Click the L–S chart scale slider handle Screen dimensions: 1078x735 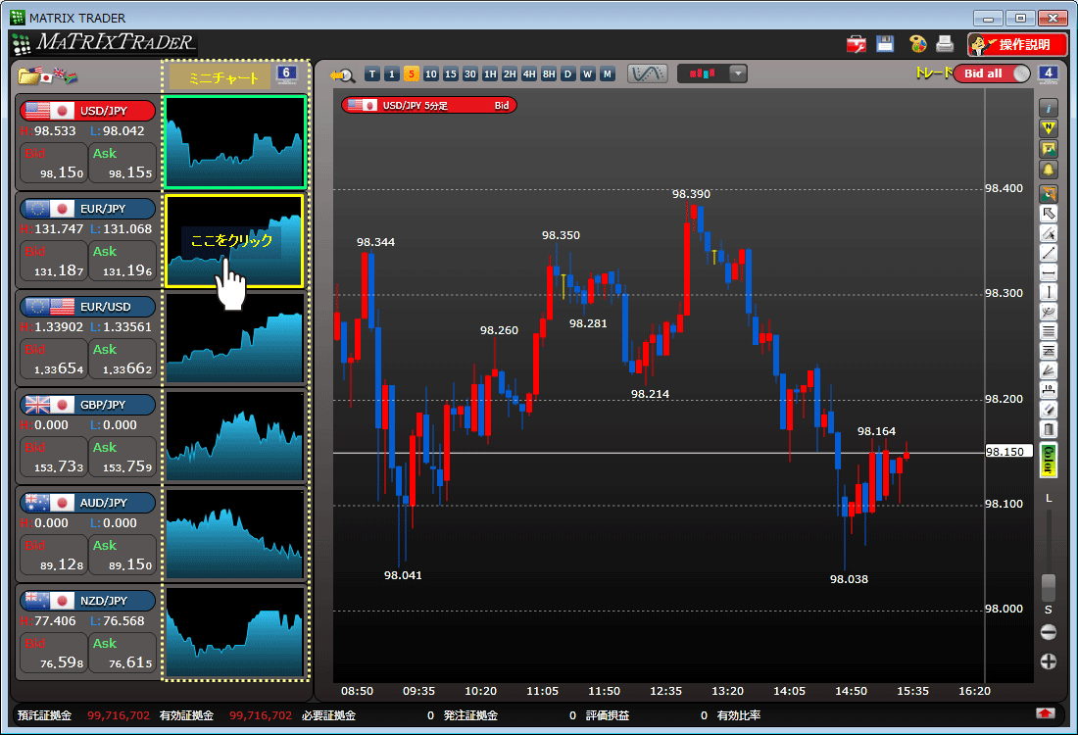(x=1048, y=587)
